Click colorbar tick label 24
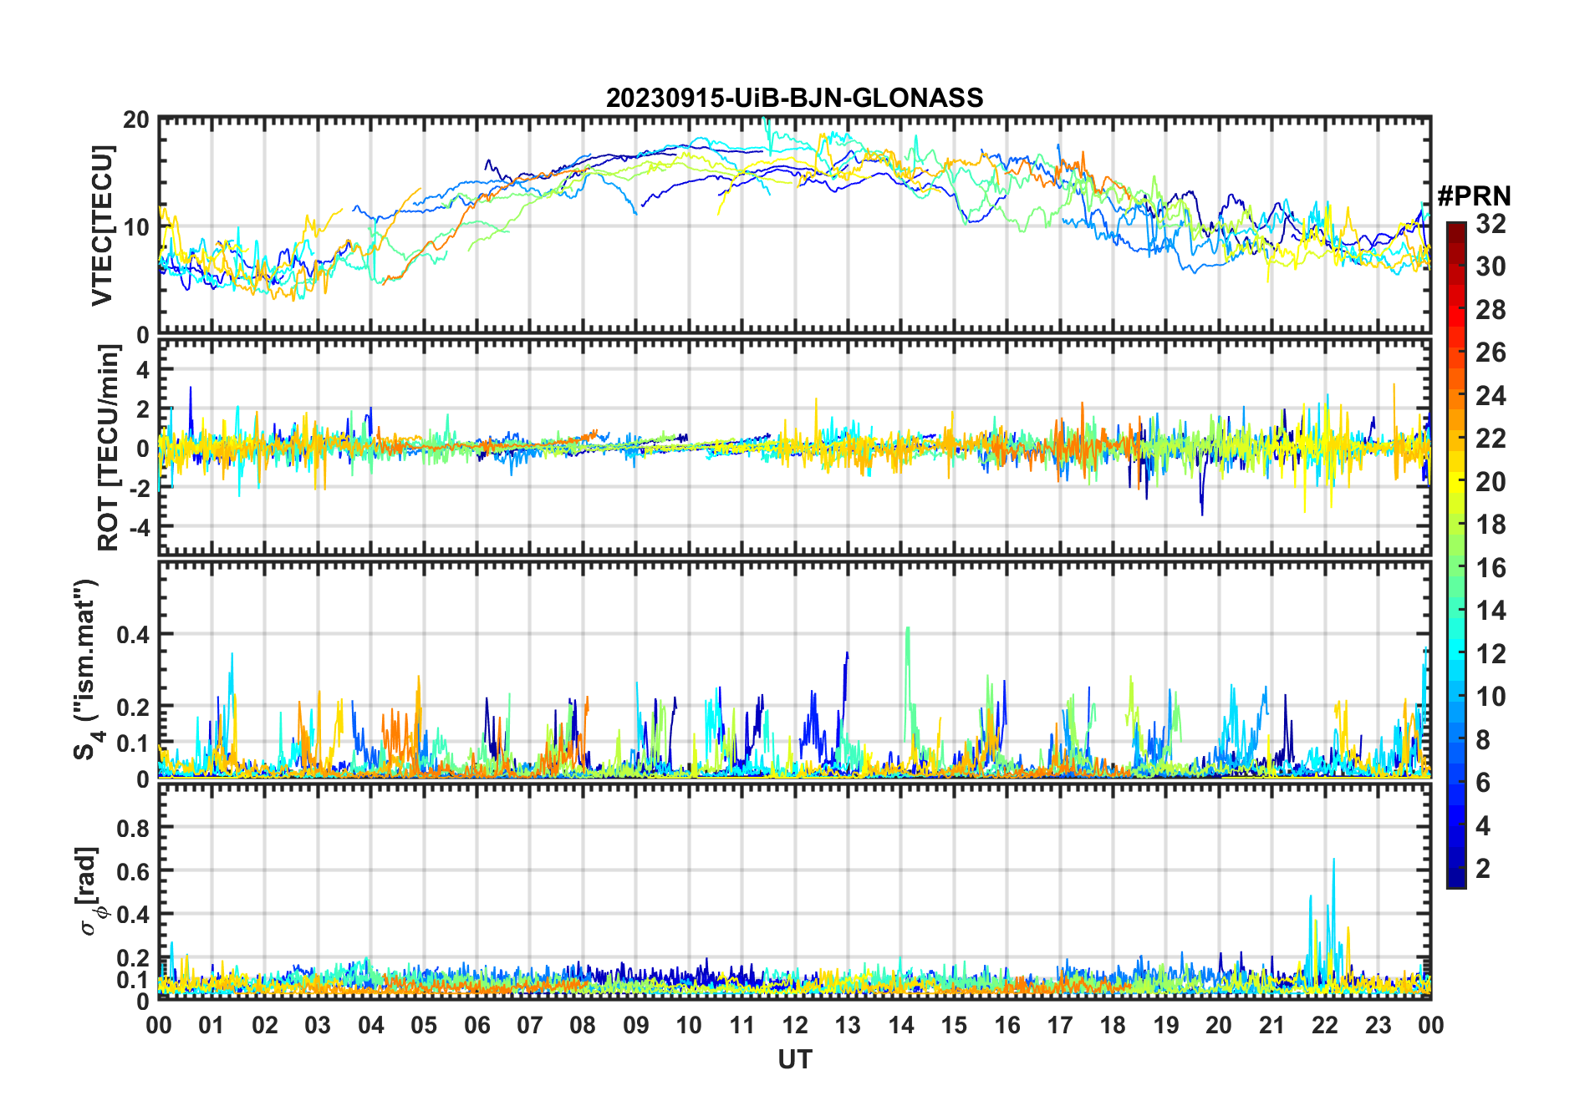Image resolution: width=1590 pixels, height=1111 pixels. tap(1491, 396)
